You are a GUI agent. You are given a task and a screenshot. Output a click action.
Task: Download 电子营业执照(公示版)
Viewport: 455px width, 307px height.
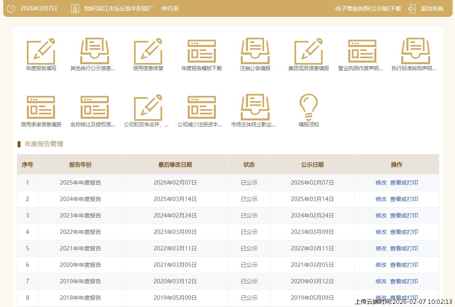[x=368, y=8]
